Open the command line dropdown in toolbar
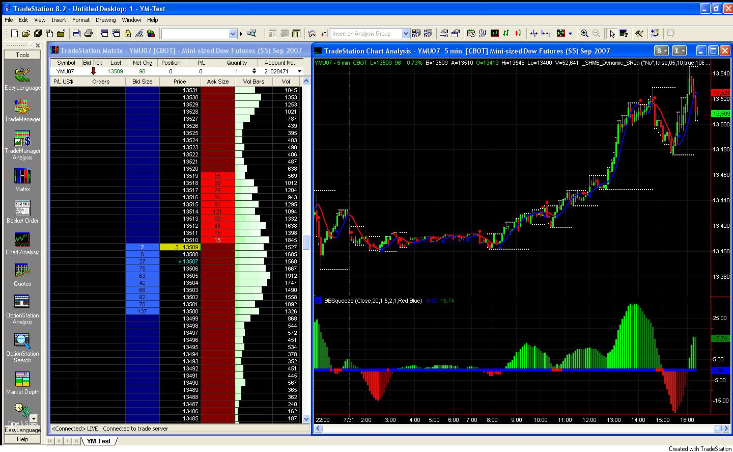The height and width of the screenshot is (452, 733). point(233,34)
